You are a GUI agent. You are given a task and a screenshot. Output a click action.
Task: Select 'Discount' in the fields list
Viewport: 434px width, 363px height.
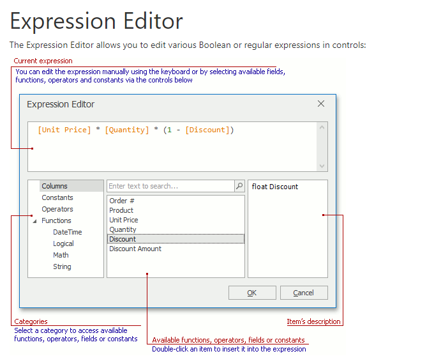[176, 239]
